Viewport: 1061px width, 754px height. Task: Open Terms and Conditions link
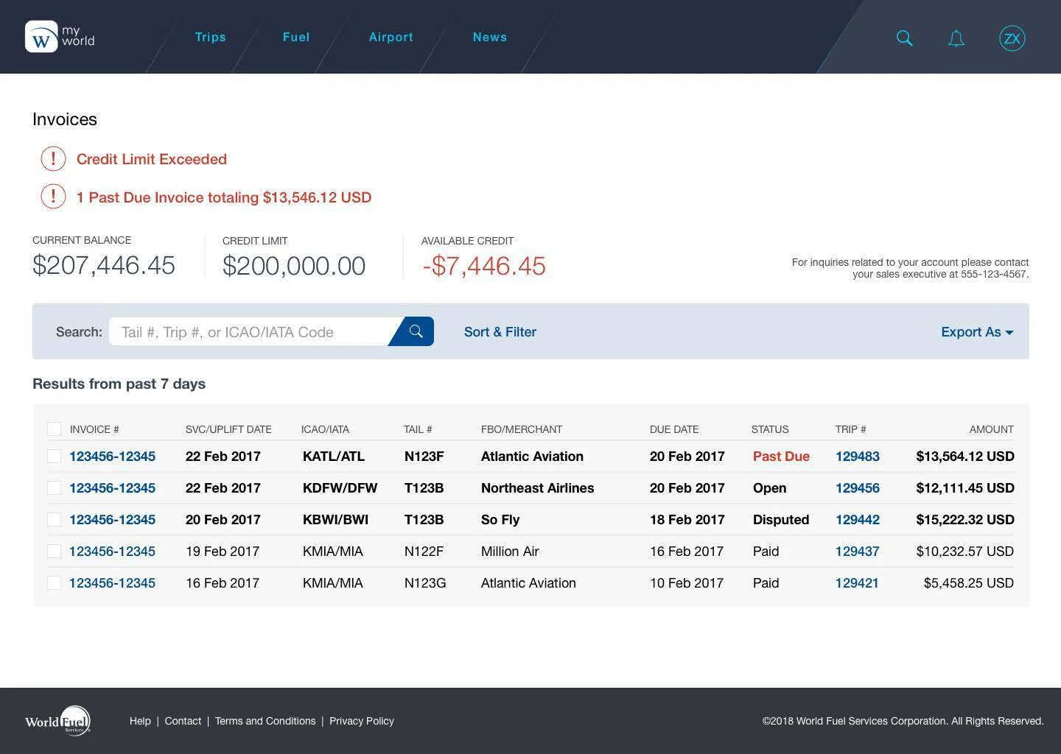tap(265, 721)
